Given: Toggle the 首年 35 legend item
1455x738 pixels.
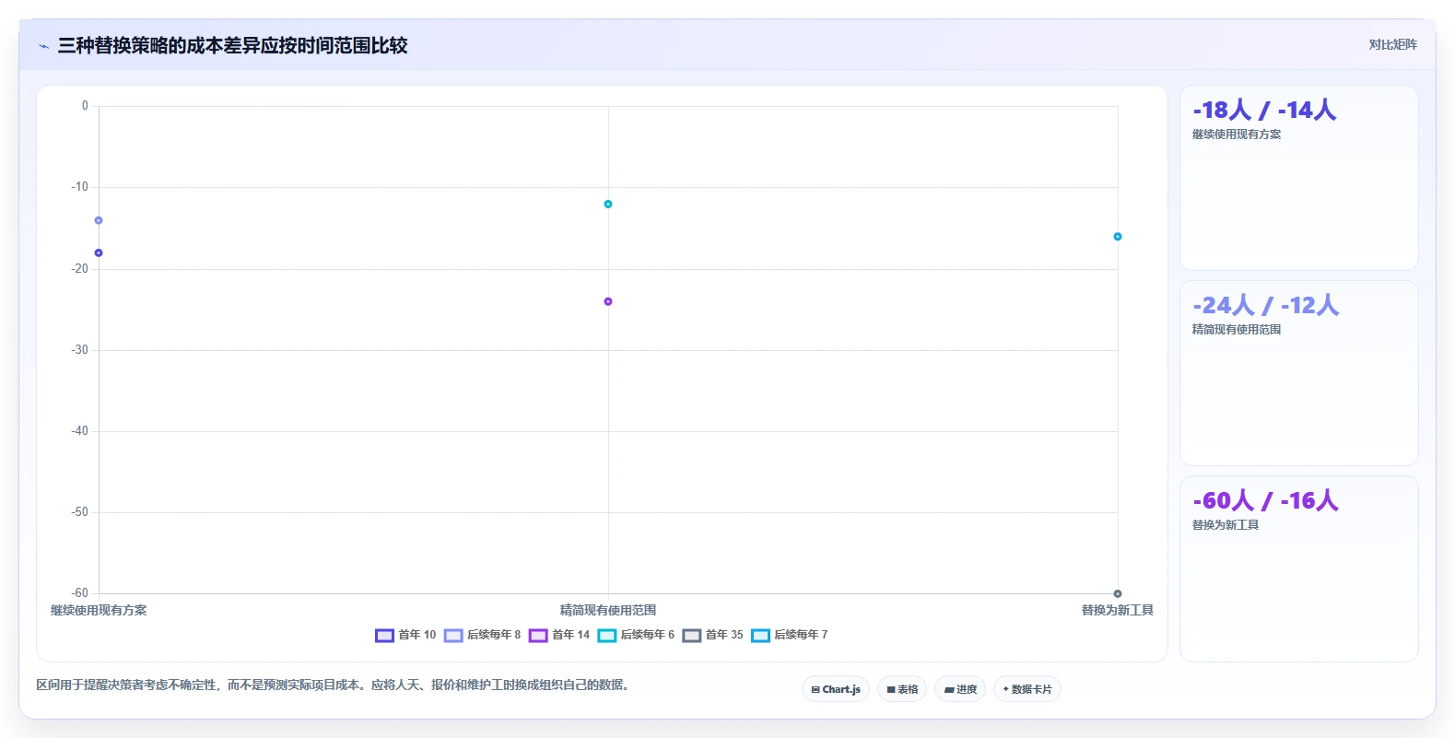Looking at the screenshot, I should point(712,635).
